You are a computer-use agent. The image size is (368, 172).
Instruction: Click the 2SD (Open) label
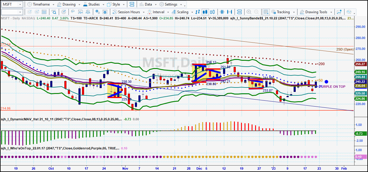tap(345, 49)
